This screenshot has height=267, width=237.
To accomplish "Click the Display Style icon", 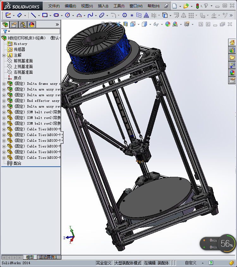I will pos(144,24).
